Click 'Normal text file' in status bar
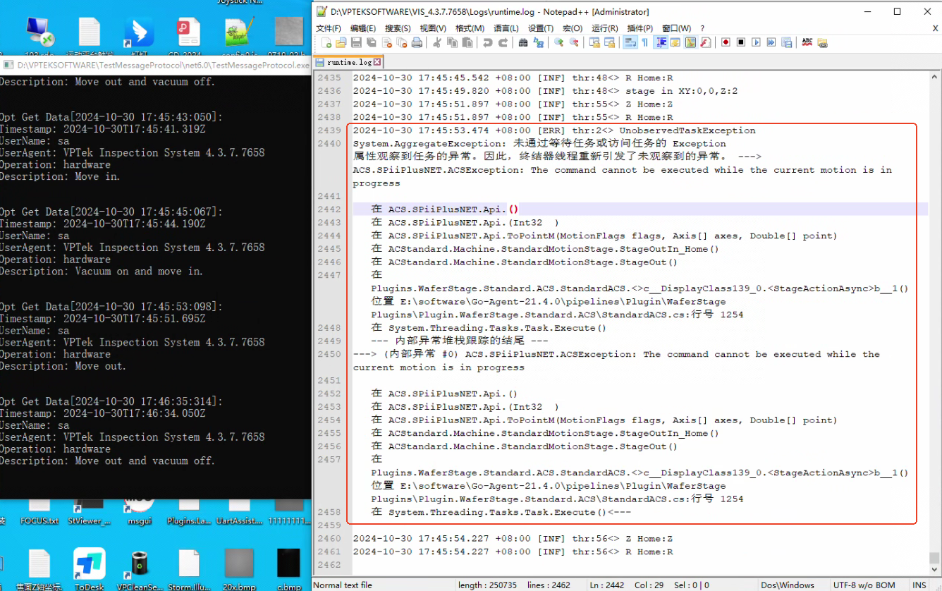942x591 pixels. pyautogui.click(x=343, y=585)
